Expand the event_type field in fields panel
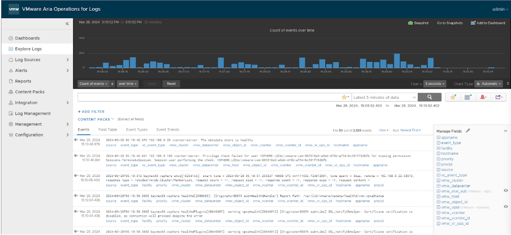The image size is (511, 235). 438,143
